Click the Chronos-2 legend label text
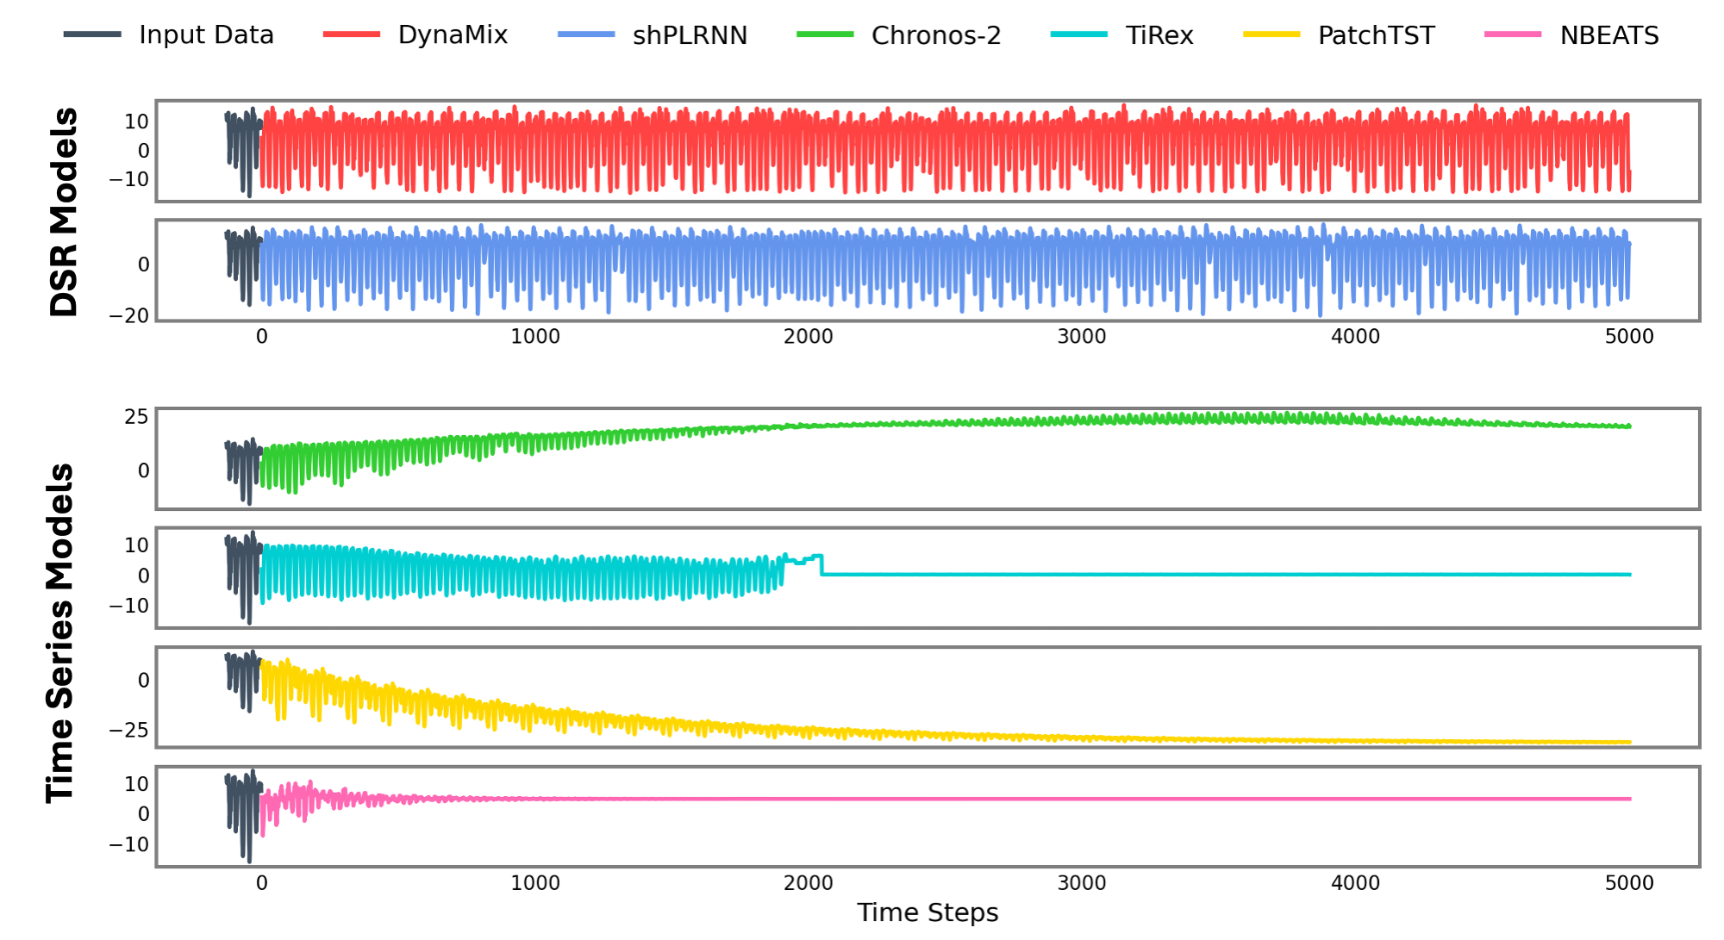 point(935,35)
